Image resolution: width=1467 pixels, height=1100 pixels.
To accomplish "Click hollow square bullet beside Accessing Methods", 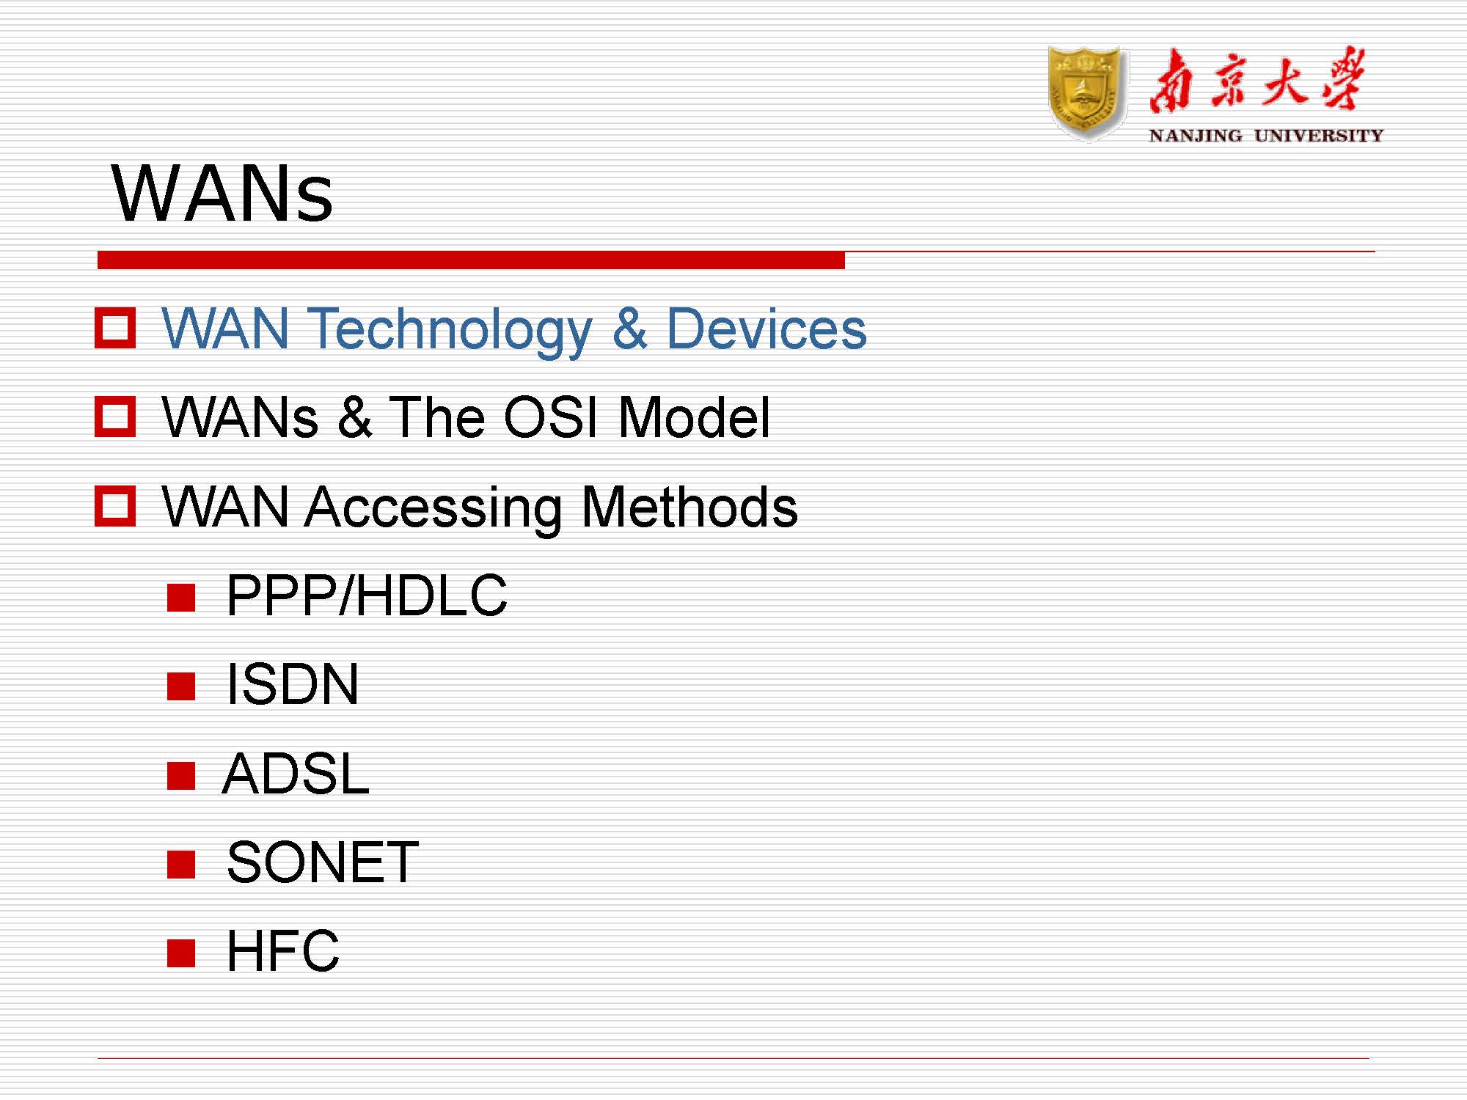I will [115, 506].
